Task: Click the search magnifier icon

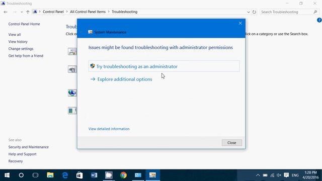Action: click(x=315, y=12)
